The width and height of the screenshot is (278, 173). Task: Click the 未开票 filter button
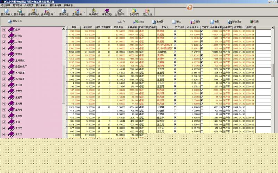click(x=158, y=22)
